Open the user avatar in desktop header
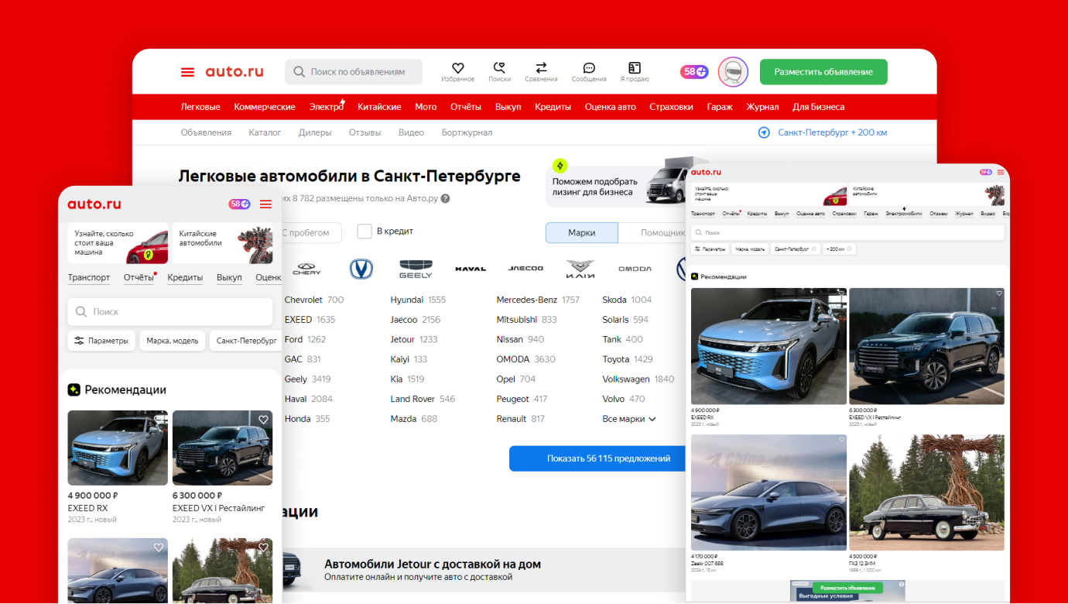 733,72
